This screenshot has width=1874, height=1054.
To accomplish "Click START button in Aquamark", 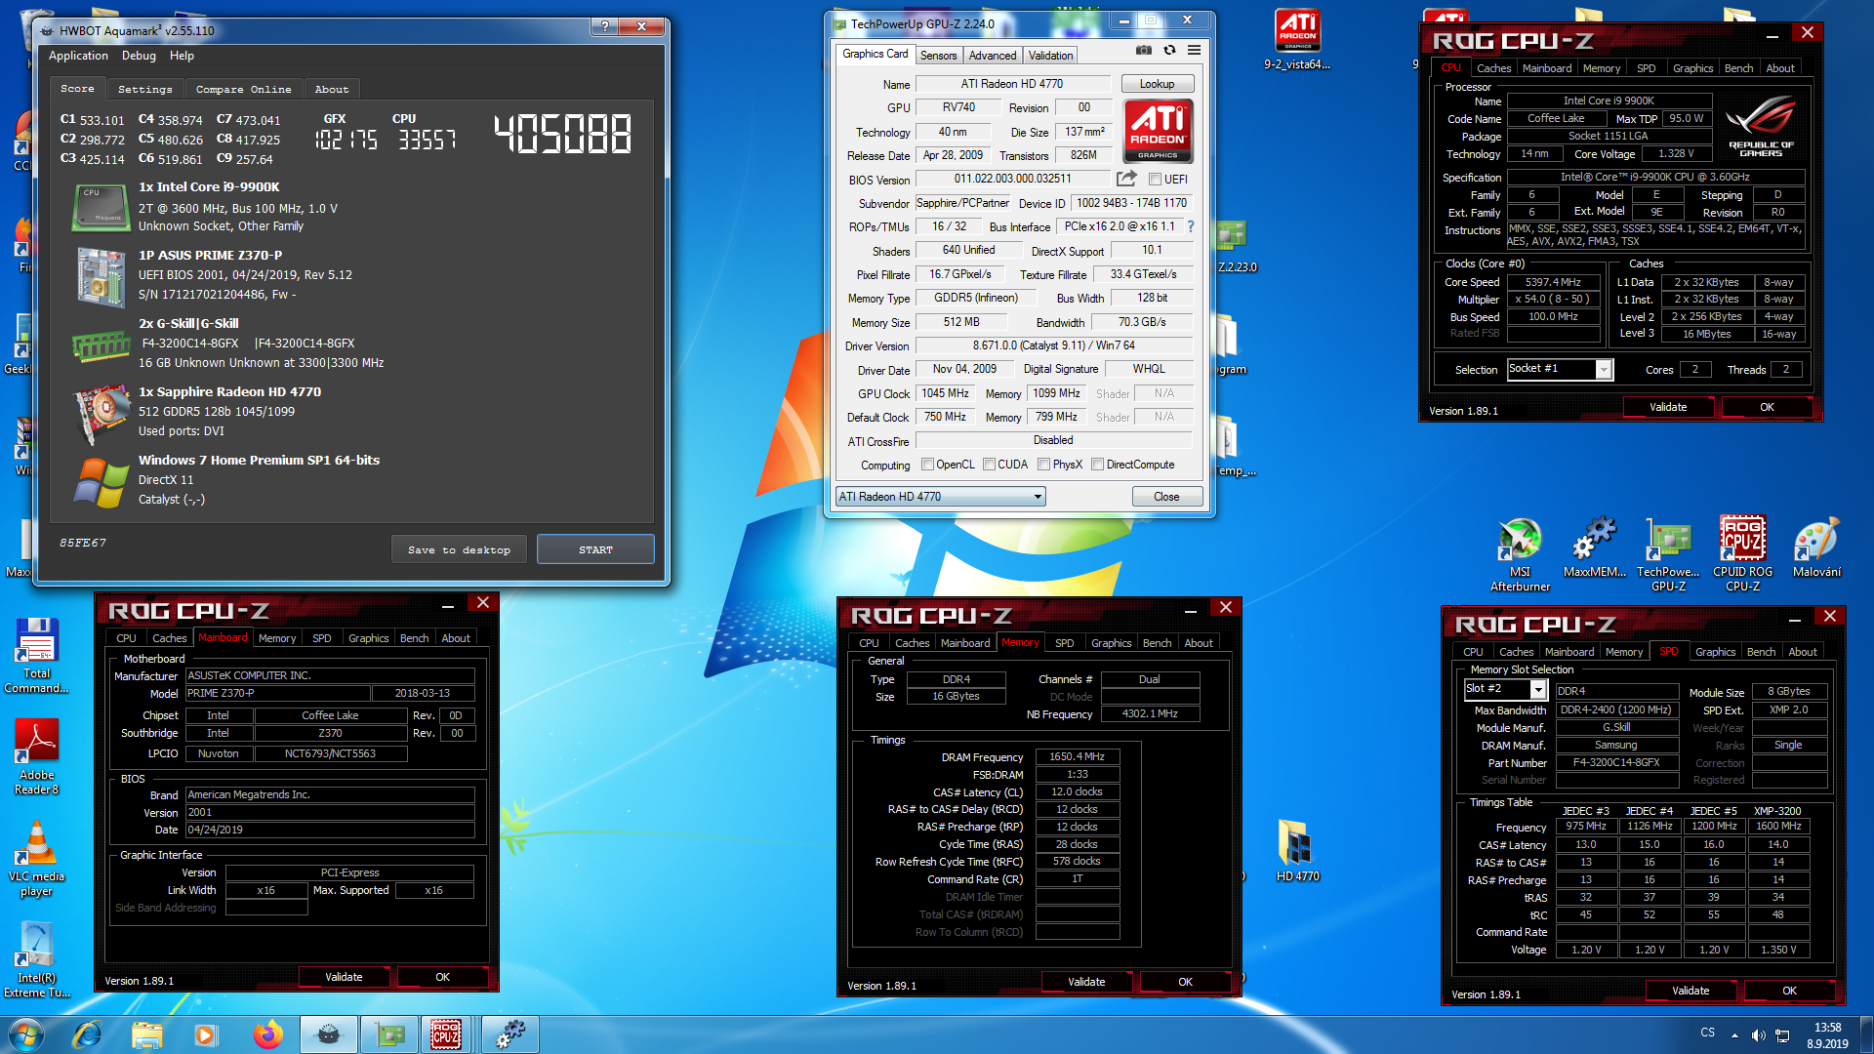I will [595, 549].
